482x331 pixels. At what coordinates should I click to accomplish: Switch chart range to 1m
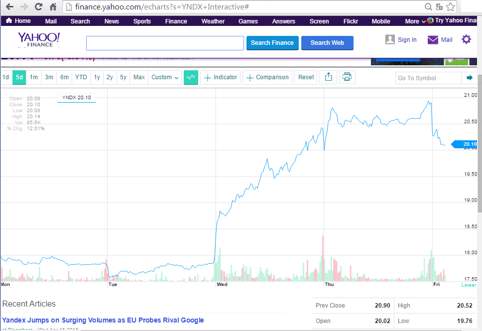pyautogui.click(x=33, y=77)
